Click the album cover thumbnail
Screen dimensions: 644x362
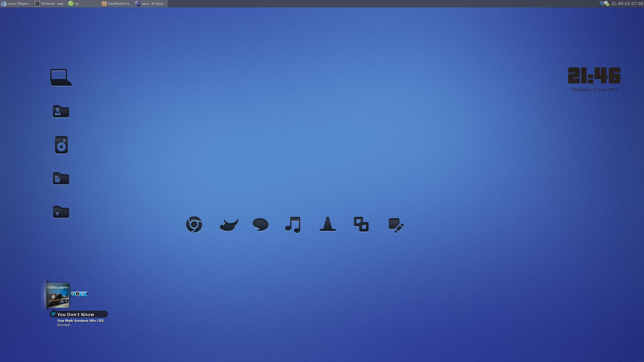(58, 295)
